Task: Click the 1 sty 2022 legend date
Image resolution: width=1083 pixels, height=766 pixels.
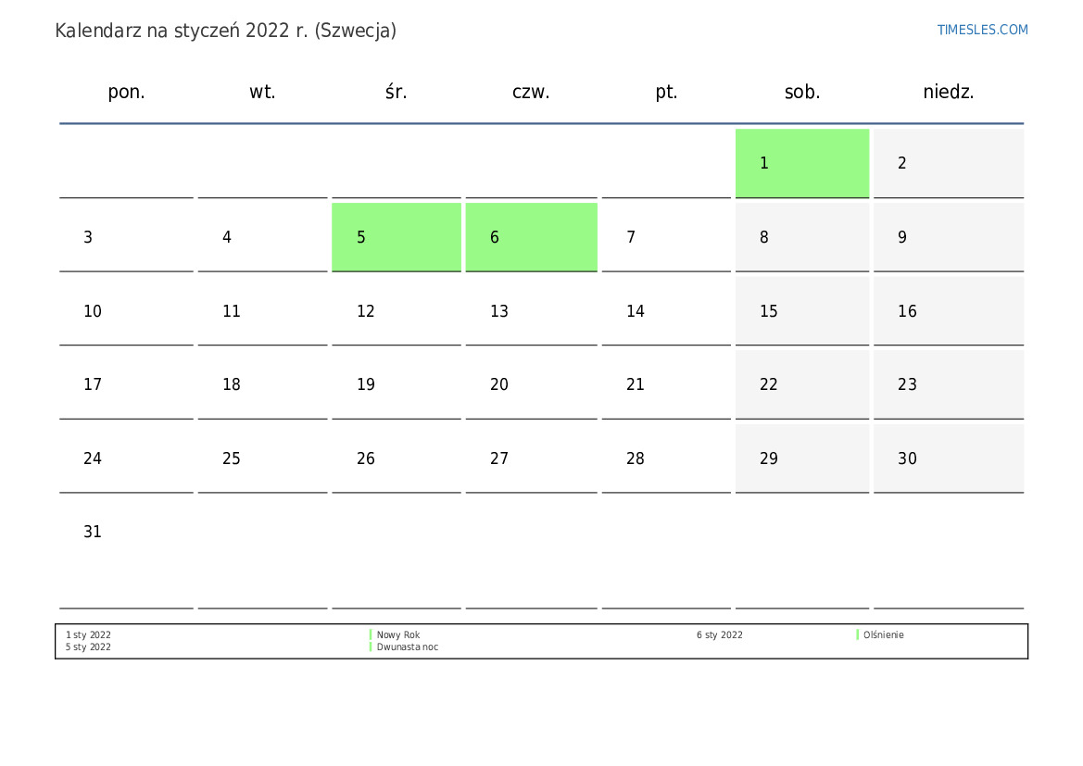Action: pyautogui.click(x=88, y=634)
